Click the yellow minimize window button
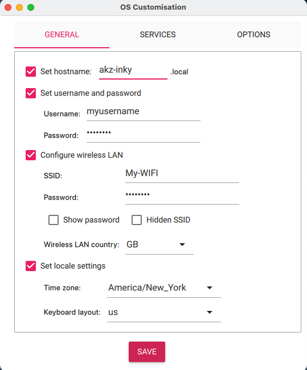Screen dimensions: 307x370 [x=19, y=7]
